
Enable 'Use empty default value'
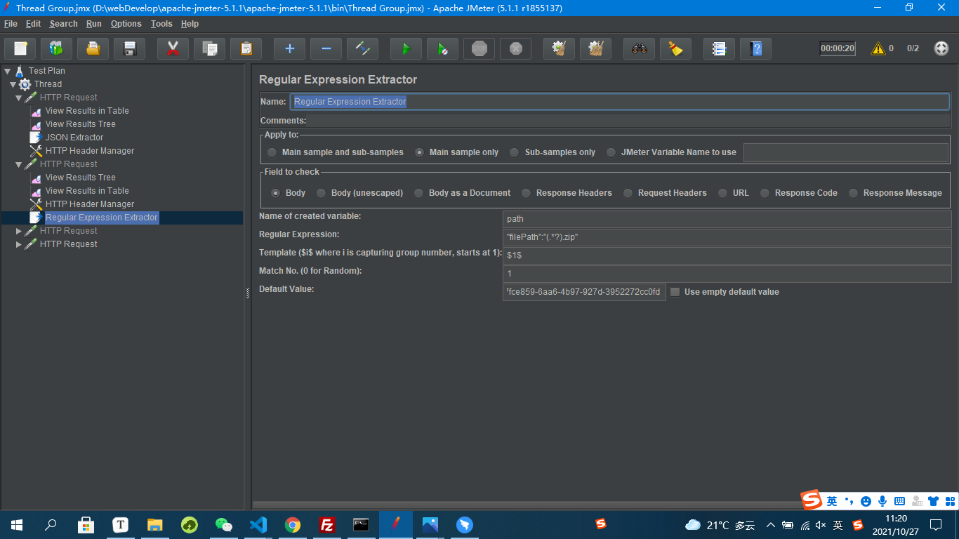pos(675,291)
